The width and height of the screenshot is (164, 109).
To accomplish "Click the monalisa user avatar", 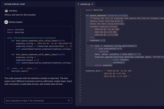I will click(6, 11).
